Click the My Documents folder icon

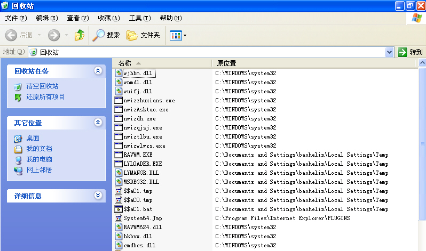[x=18, y=149]
